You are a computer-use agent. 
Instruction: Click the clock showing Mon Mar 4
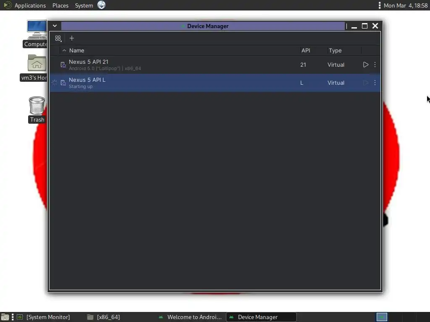click(x=406, y=5)
